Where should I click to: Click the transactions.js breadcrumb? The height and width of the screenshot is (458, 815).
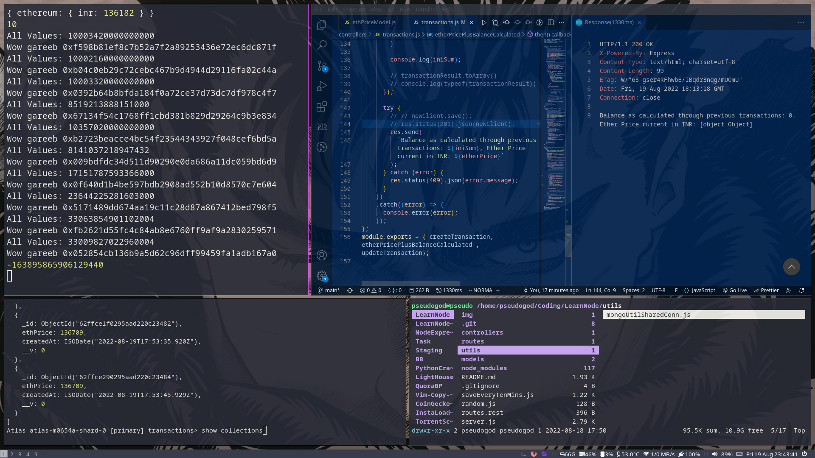point(397,35)
